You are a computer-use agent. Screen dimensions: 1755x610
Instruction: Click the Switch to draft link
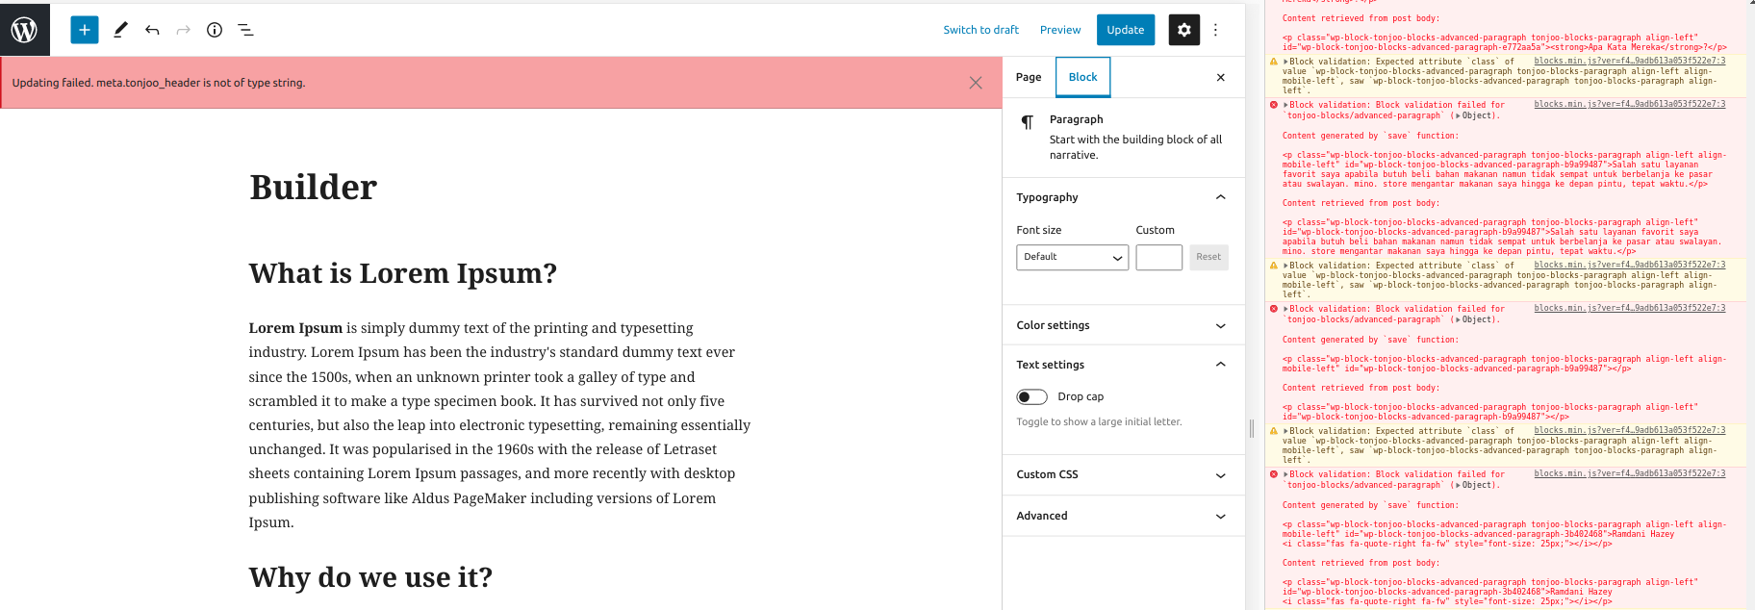(x=980, y=30)
